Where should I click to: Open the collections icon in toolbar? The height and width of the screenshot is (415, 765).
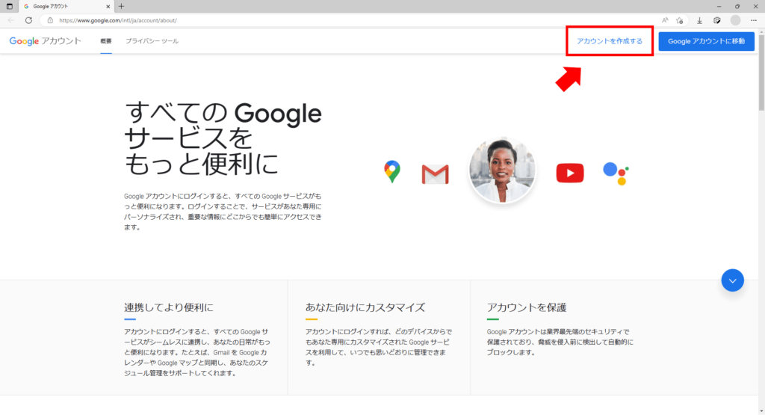[716, 20]
